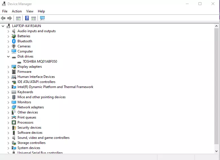Click Scan for hardware changes monitor icon
The height and width of the screenshot is (160, 220).
[x=42, y=18]
